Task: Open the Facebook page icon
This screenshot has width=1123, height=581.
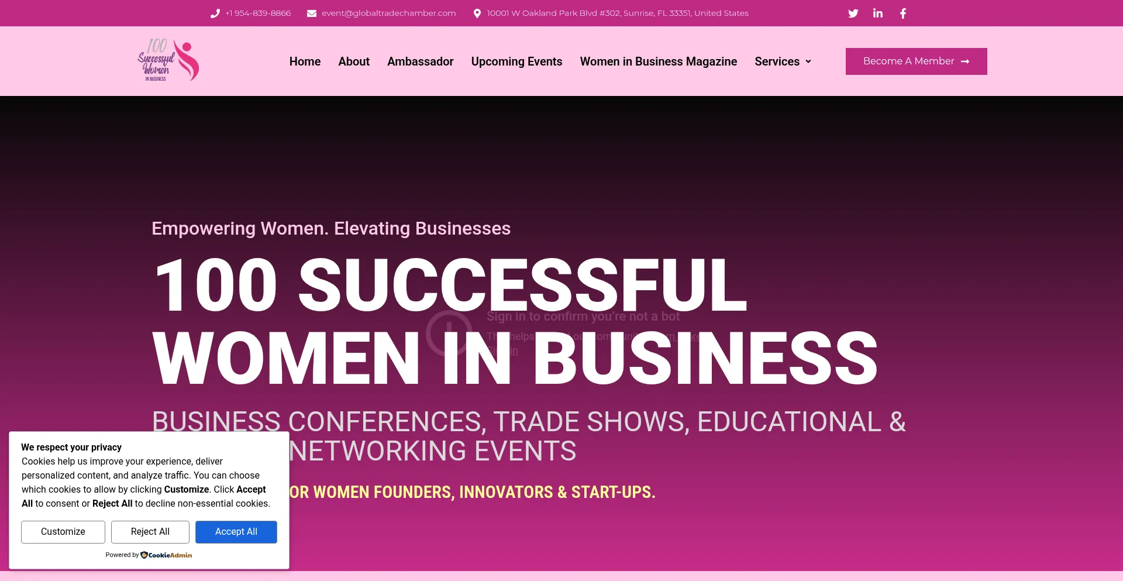Action: click(903, 13)
